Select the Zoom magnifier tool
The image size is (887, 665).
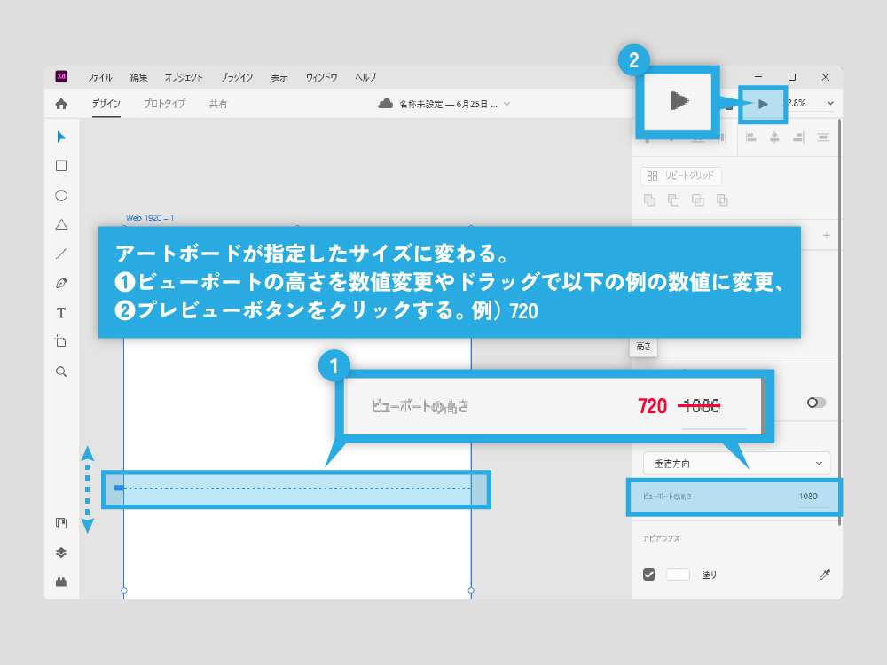[61, 372]
